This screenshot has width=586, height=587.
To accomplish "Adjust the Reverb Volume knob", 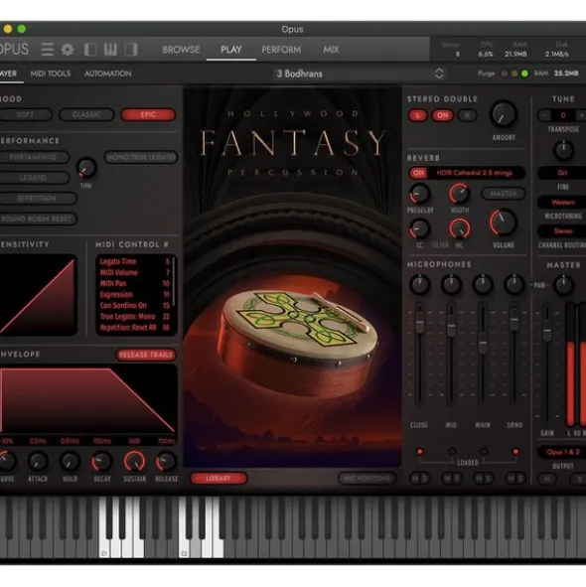I will pyautogui.click(x=504, y=222).
